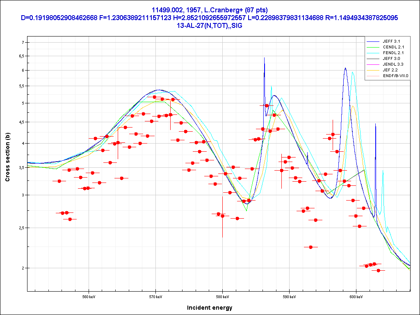This screenshot has width=420, height=315.
Task: Click the line swatch beside JEFF 3.1
Action: (x=373, y=41)
